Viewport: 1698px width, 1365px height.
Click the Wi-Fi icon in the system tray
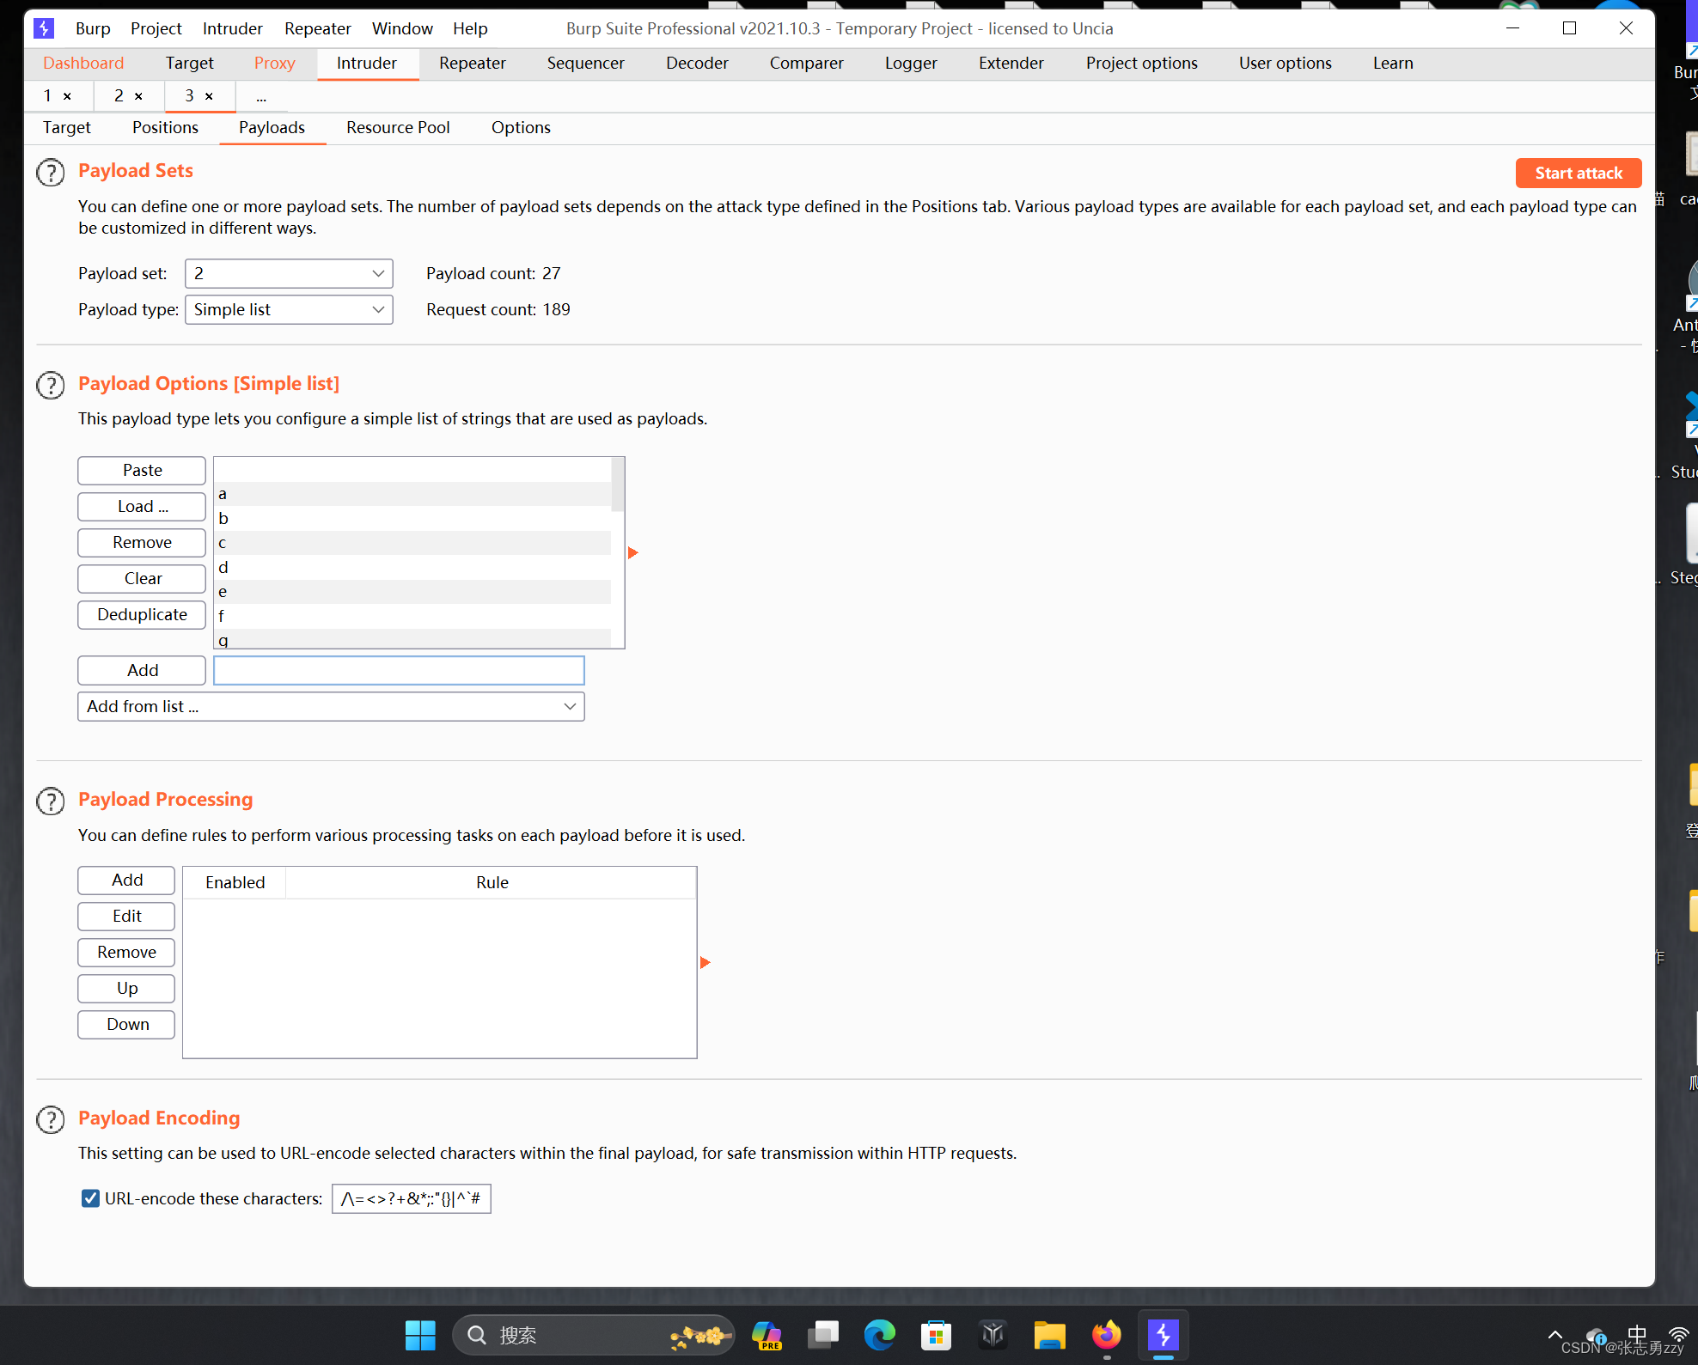(x=1677, y=1335)
